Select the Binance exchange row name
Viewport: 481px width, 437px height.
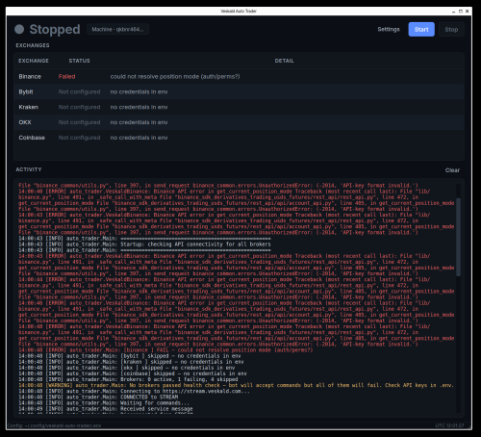point(30,76)
